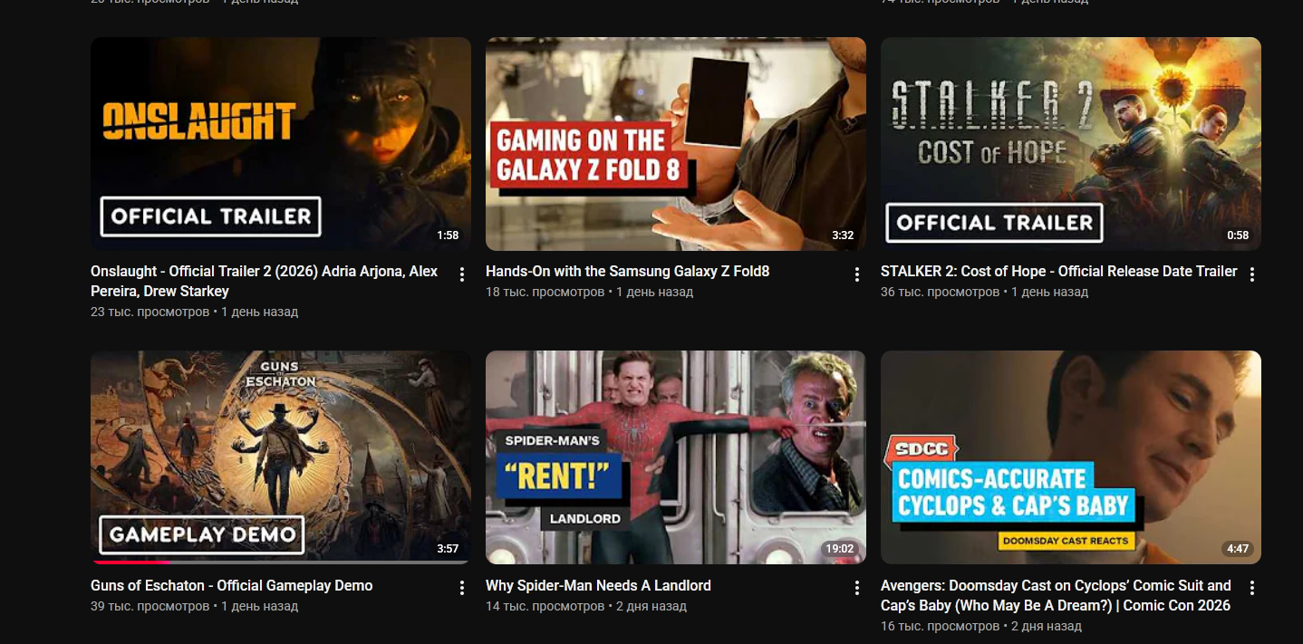This screenshot has height=644, width=1303.
Task: Open the three-dot menu for the Avengers: Doomsday Cast video
Action: coord(1252,589)
